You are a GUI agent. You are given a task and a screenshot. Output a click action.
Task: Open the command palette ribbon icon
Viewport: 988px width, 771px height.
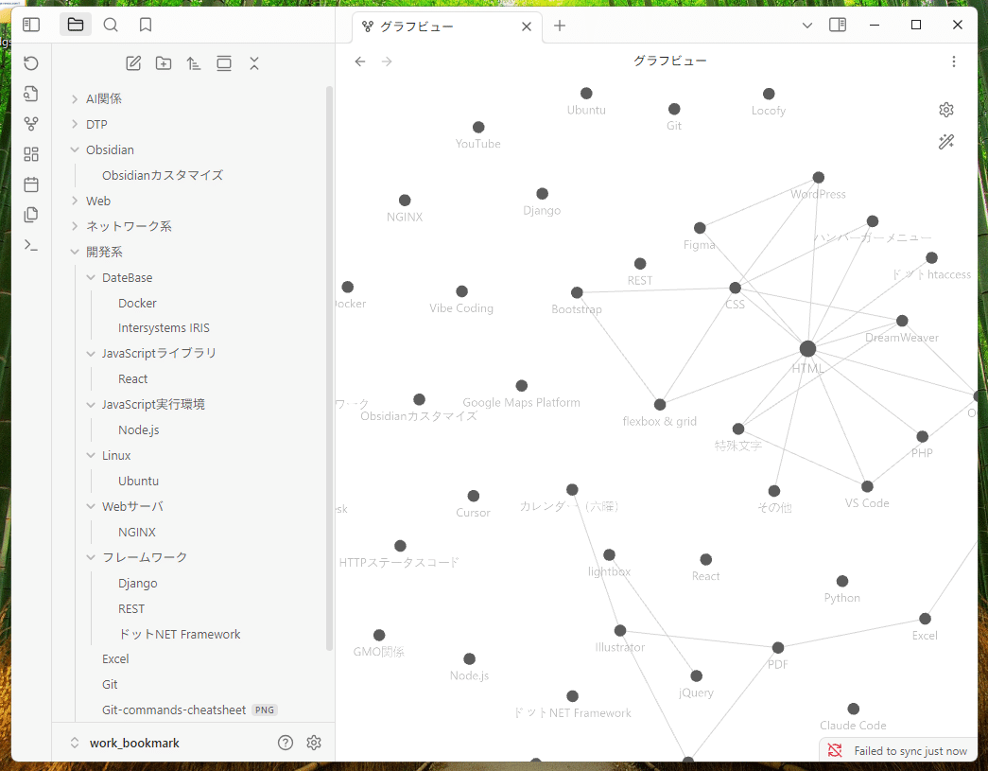click(31, 245)
